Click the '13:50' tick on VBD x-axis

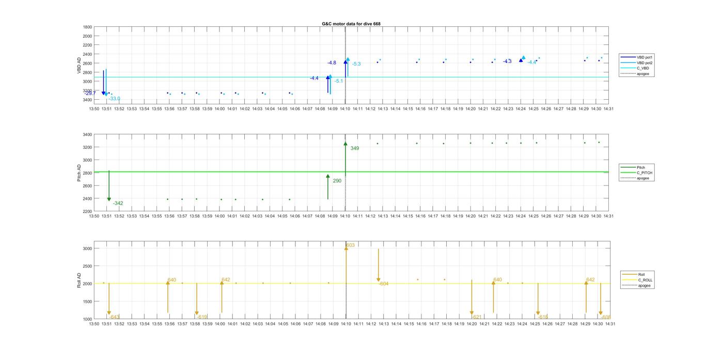click(x=94, y=109)
